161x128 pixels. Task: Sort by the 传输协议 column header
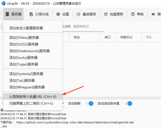[126, 37]
